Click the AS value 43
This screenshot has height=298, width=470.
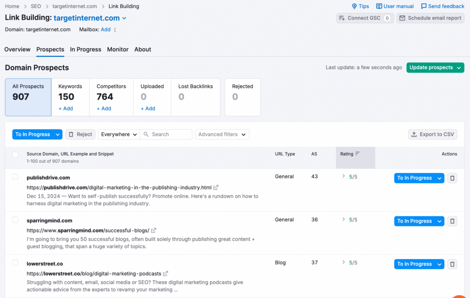coord(315,177)
